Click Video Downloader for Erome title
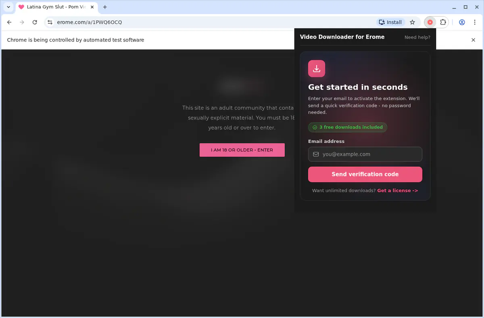Screen dimensions: 484x318 click(x=342, y=37)
